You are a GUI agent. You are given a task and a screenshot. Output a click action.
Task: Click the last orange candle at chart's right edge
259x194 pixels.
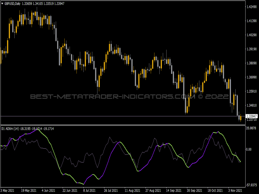click(x=241, y=118)
